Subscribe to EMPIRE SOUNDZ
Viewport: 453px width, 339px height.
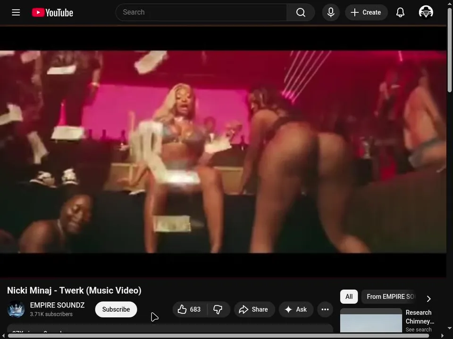pos(116,309)
